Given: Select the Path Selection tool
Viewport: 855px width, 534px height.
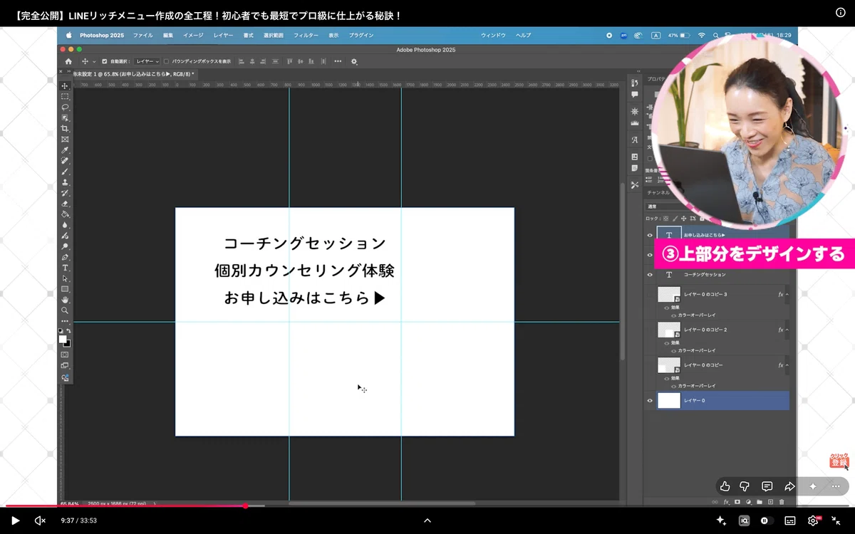Looking at the screenshot, I should coord(65,278).
